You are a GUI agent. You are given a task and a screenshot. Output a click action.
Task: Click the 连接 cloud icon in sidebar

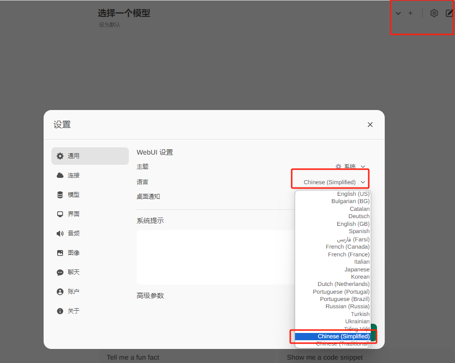[60, 175]
